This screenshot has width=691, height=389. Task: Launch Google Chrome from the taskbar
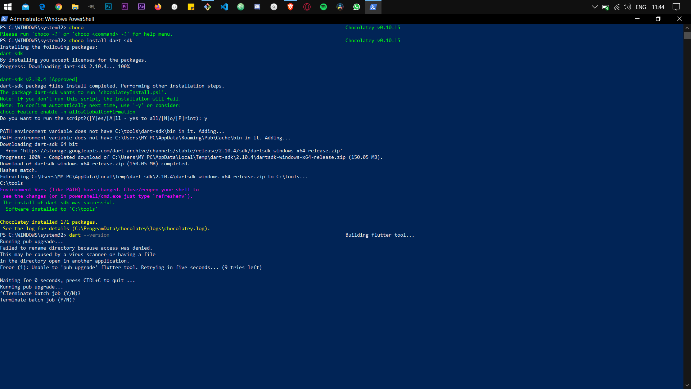point(59,7)
